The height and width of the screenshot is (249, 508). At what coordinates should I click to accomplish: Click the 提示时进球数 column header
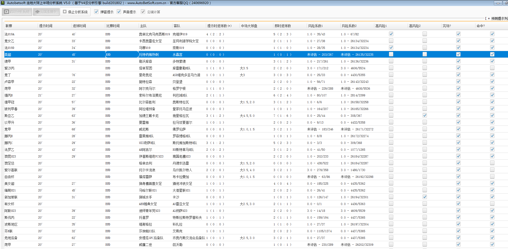[219, 26]
